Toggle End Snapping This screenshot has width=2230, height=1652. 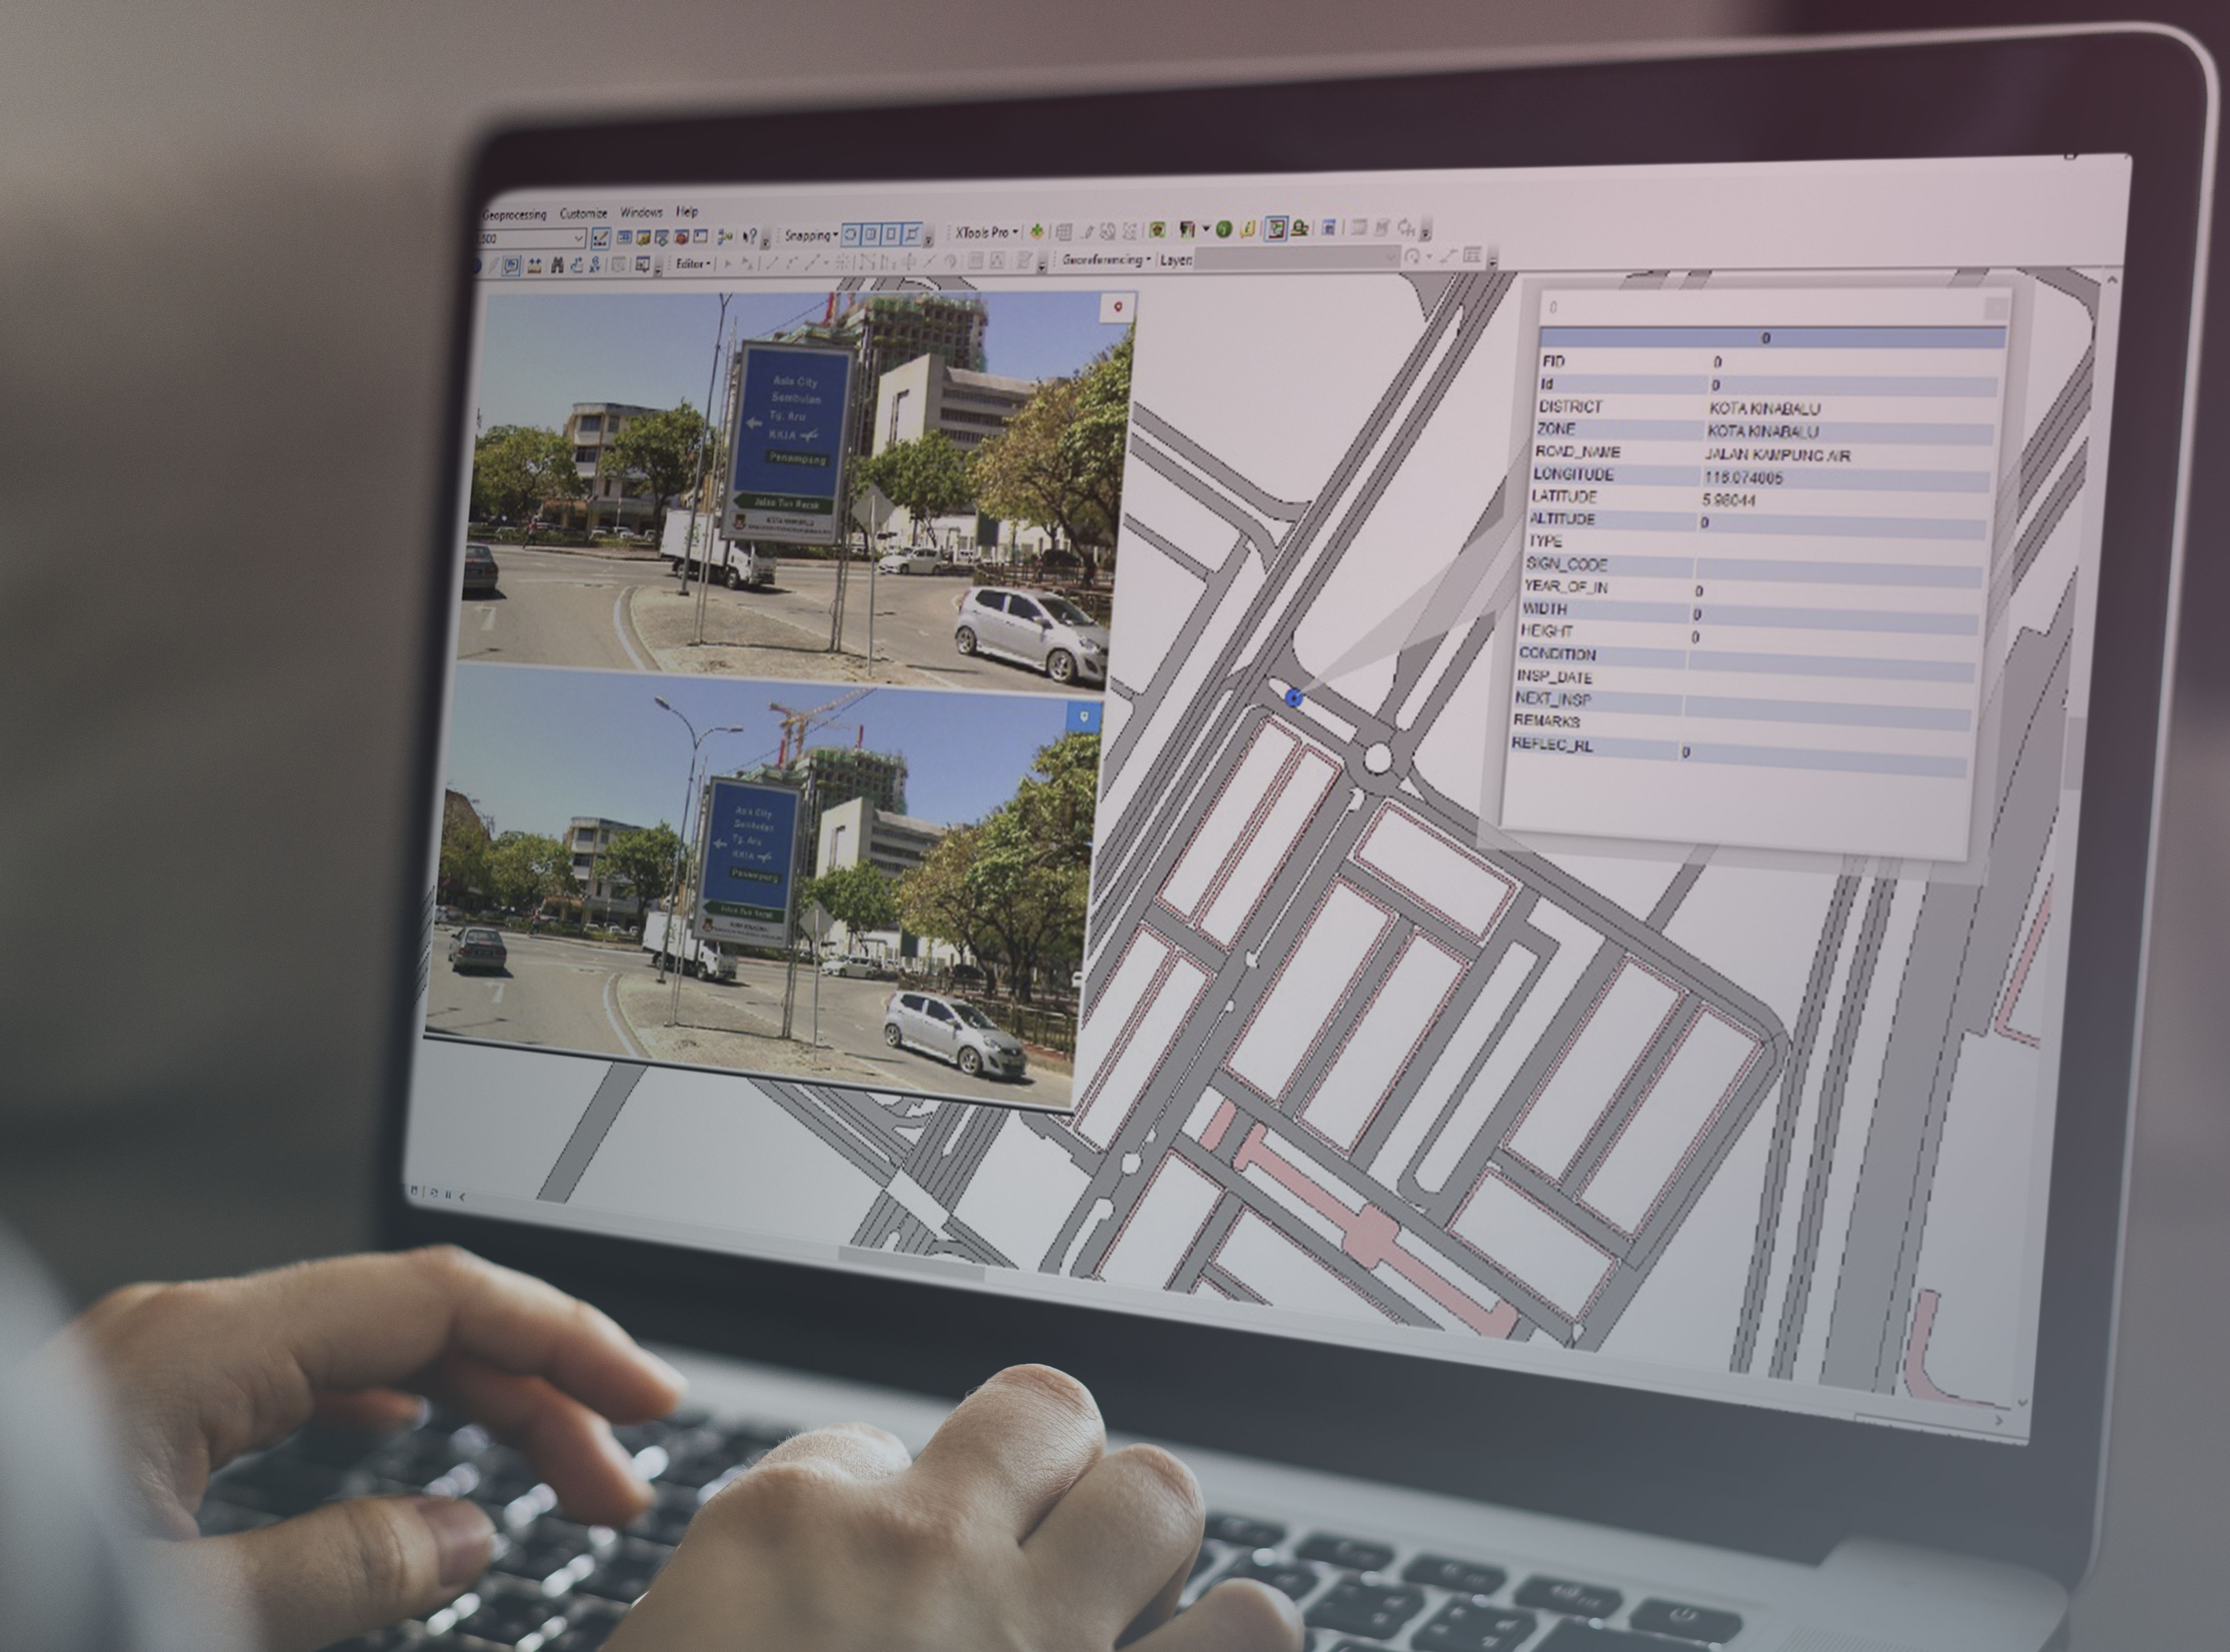(x=871, y=235)
